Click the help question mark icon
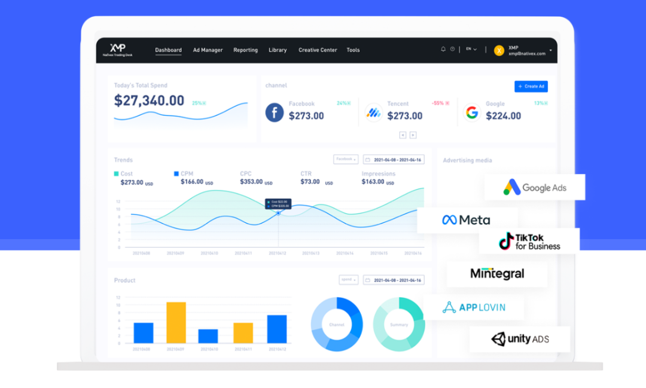This screenshot has height=388, width=646. tap(452, 50)
